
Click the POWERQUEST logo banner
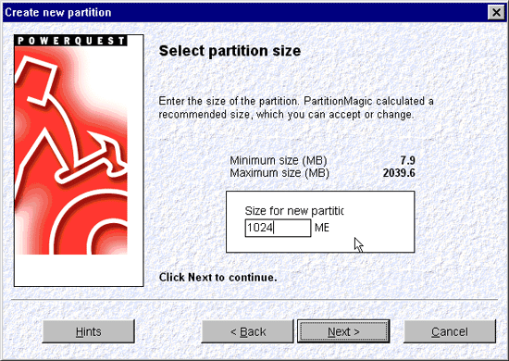coord(70,41)
